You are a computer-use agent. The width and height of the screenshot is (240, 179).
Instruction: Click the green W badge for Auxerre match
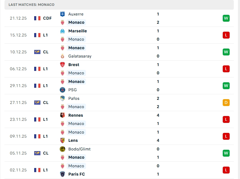226,18
